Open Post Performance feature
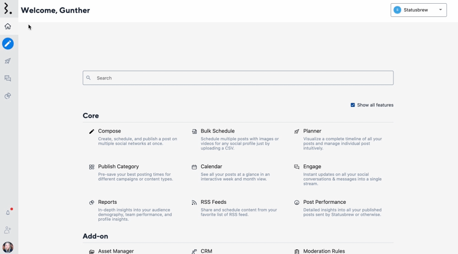 tap(324, 202)
